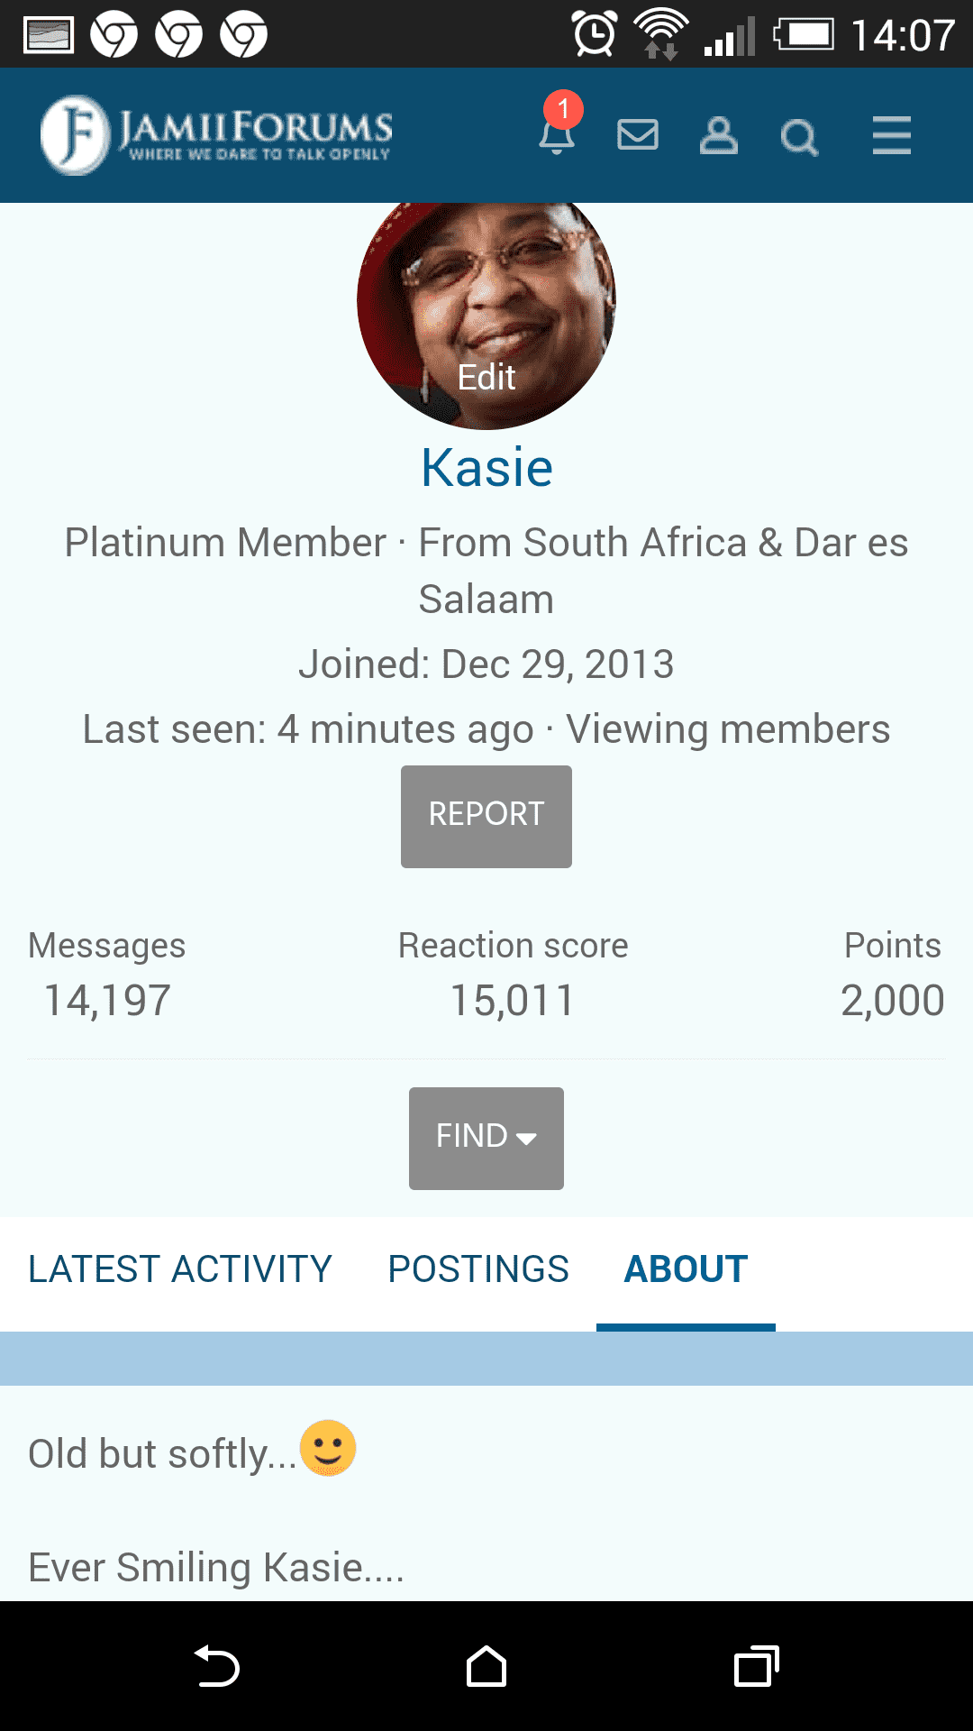Viewport: 973px width, 1731px height.
Task: Tap the smiley emoji in About text
Action: pyautogui.click(x=328, y=1448)
